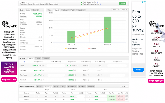The height and width of the screenshot is (103, 165).
Task: Click REQUEST A CALL button
Action: pyautogui.click(x=9, y=79)
